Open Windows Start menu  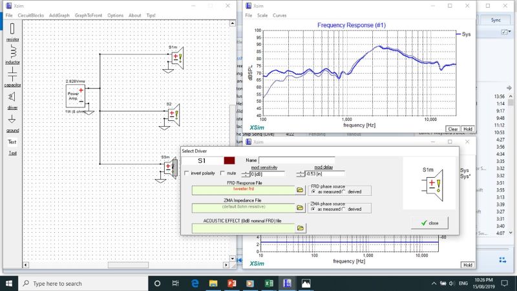pyautogui.click(x=9, y=283)
